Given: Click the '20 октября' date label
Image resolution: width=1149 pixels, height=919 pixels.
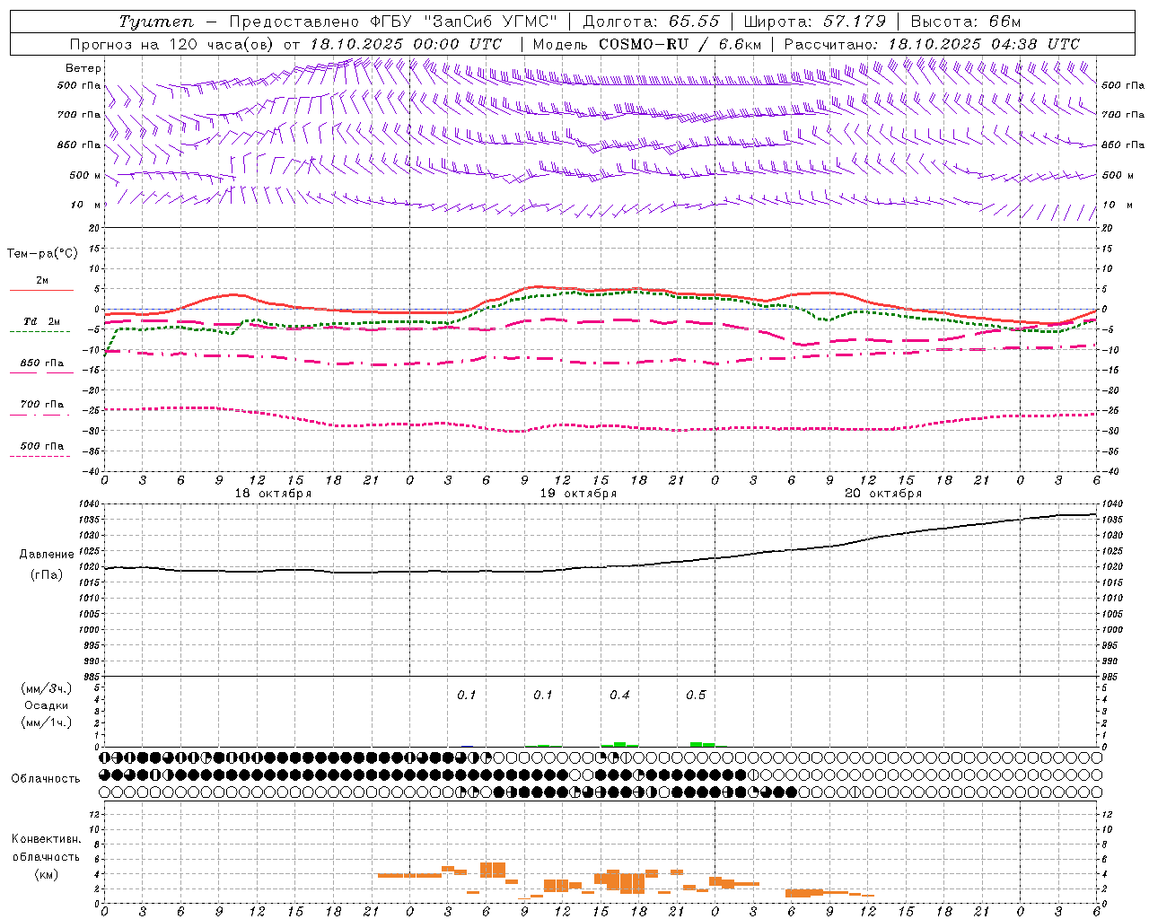Looking at the screenshot, I should coord(883,494).
